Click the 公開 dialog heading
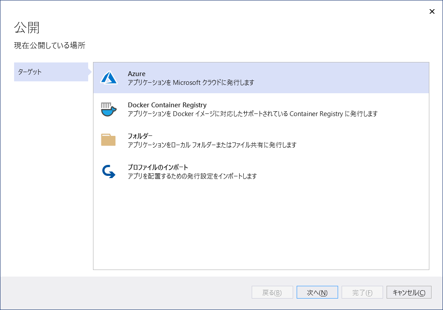 coord(27,28)
